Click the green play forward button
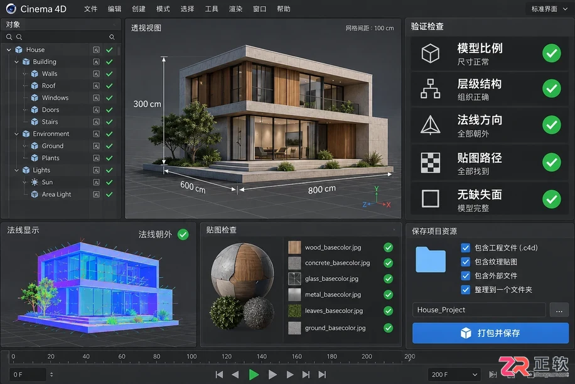 (x=254, y=375)
